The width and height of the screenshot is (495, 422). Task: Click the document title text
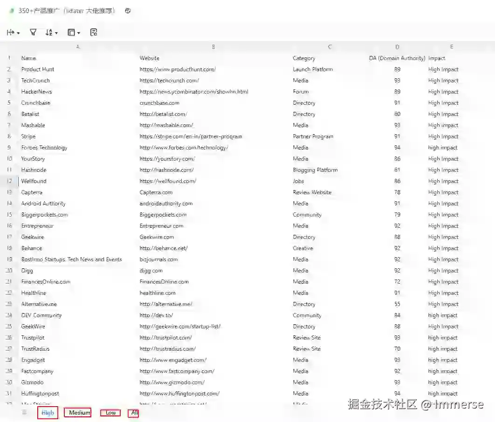point(67,11)
